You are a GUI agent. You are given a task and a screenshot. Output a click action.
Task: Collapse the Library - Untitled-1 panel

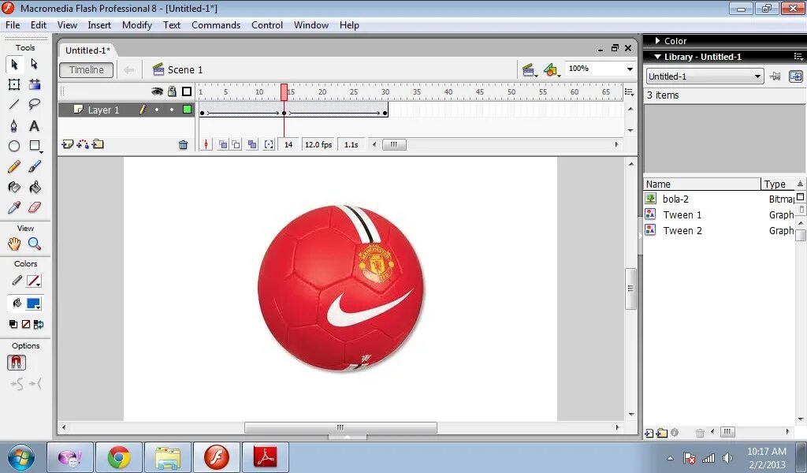click(x=658, y=57)
